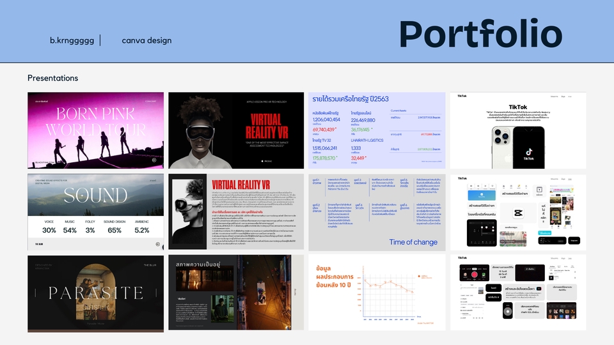Click the MUSIC 54% value
This screenshot has height=345, width=614.
(x=70, y=231)
